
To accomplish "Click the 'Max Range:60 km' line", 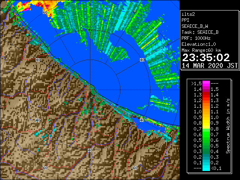I will [x=201, y=50].
